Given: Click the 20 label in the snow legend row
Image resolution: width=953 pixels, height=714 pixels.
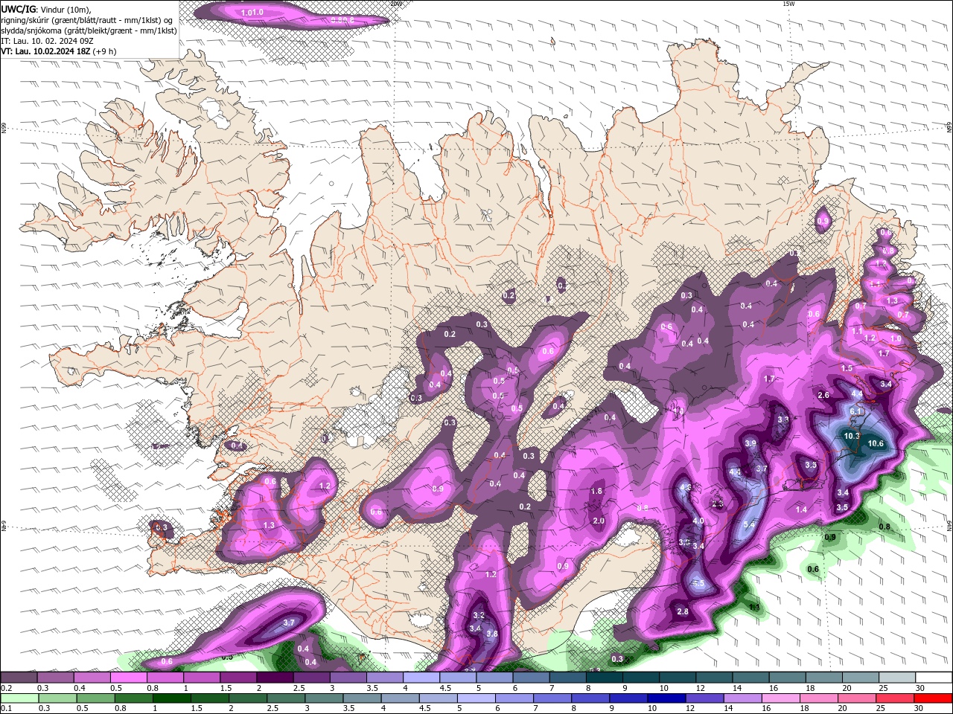Looking at the screenshot, I should point(847,688).
